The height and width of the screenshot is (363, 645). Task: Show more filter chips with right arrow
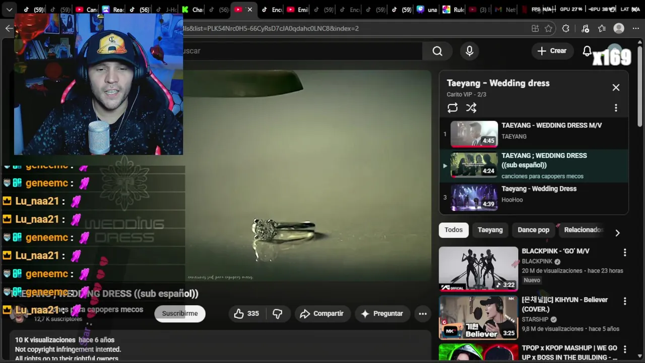tap(617, 233)
